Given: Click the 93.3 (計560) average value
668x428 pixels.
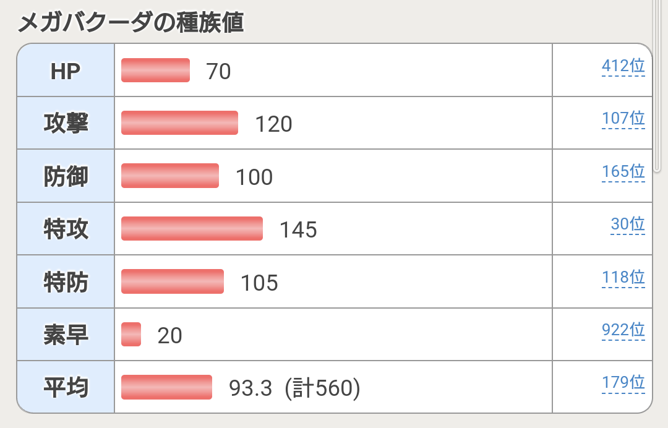Looking at the screenshot, I should coord(294,388).
